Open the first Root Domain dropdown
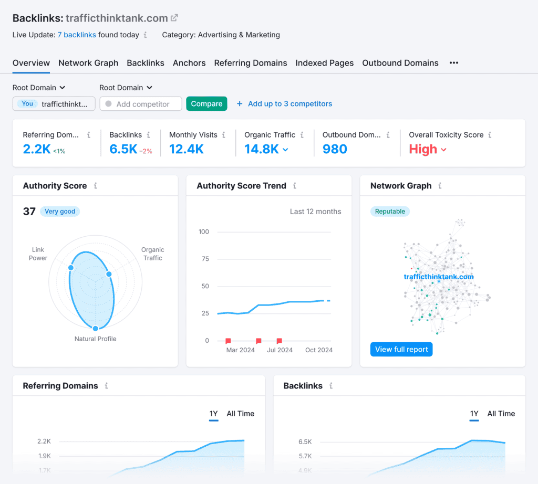538x484 pixels. (39, 88)
